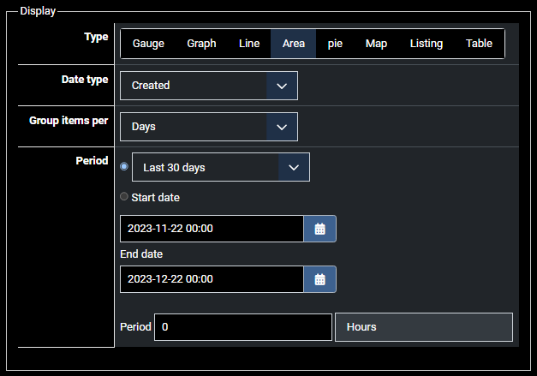The height and width of the screenshot is (376, 537).
Task: Choose the Graph display type
Action: point(201,44)
